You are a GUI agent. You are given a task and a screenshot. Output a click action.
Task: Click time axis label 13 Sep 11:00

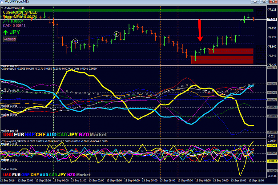click(256, 181)
